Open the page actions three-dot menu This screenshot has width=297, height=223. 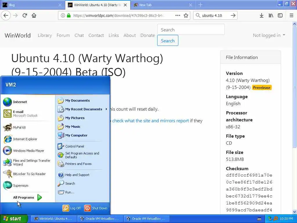click(178, 15)
